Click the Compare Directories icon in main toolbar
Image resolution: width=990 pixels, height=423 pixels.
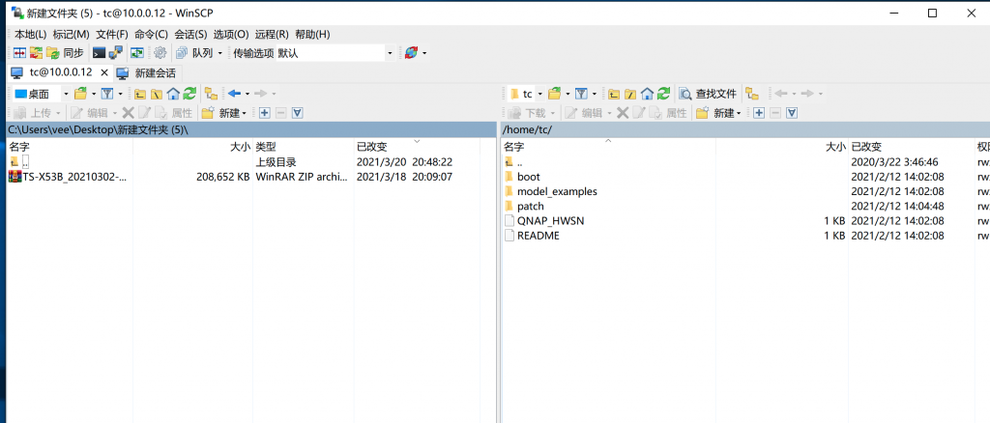tap(19, 53)
